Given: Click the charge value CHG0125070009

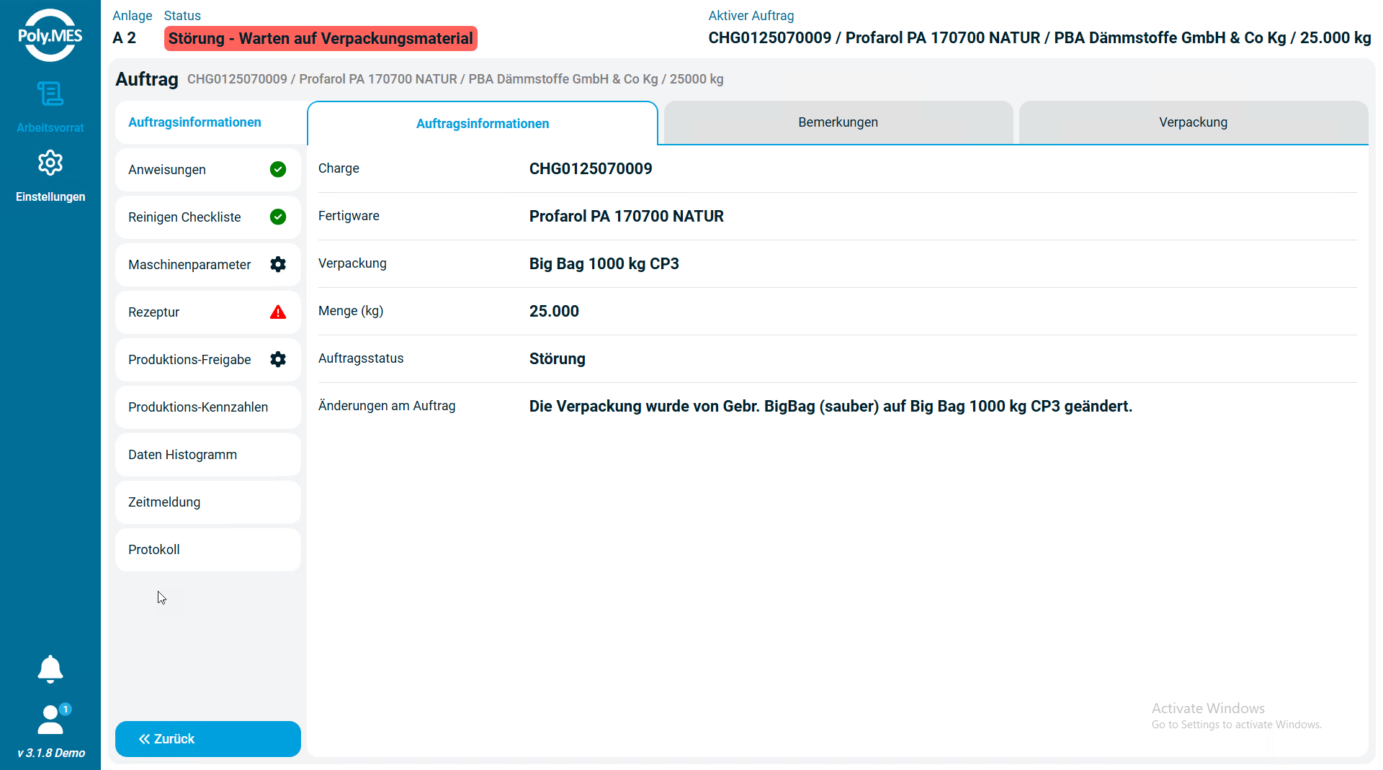Looking at the screenshot, I should 591,169.
